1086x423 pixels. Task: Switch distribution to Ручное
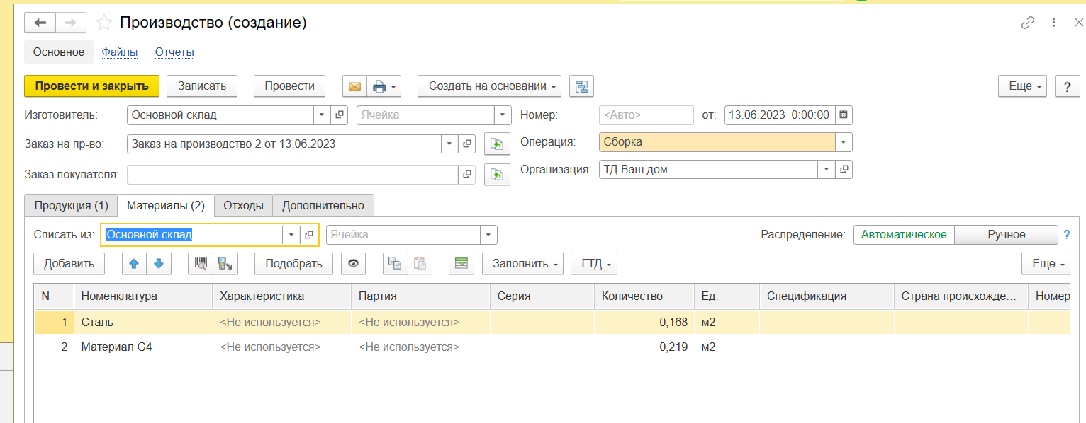(x=1006, y=235)
